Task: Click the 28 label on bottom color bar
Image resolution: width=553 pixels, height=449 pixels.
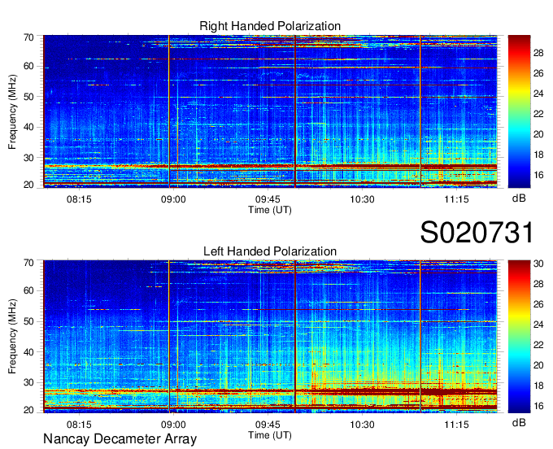Action: (538, 284)
